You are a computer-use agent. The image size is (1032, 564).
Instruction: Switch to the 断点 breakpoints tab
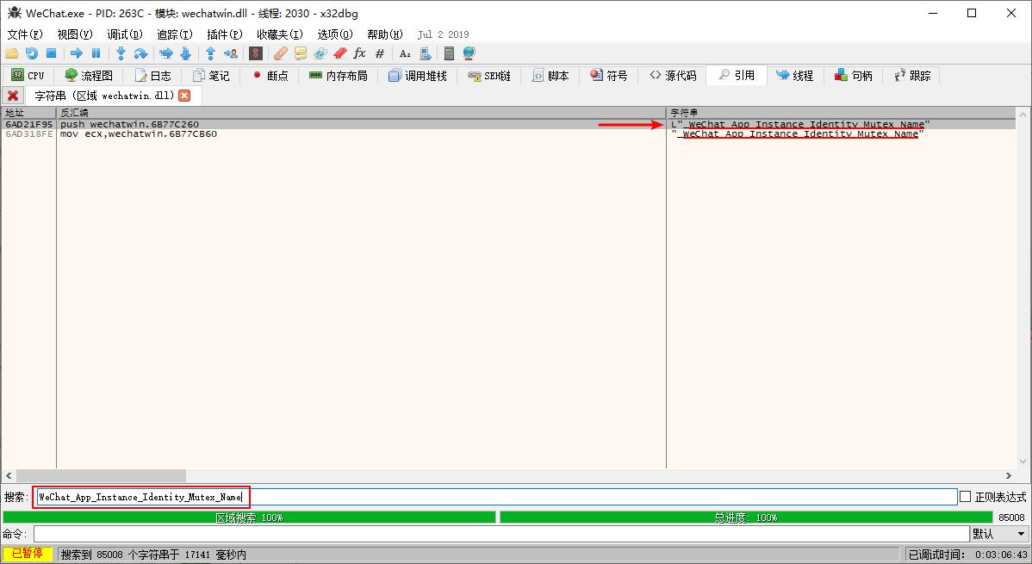pos(270,76)
